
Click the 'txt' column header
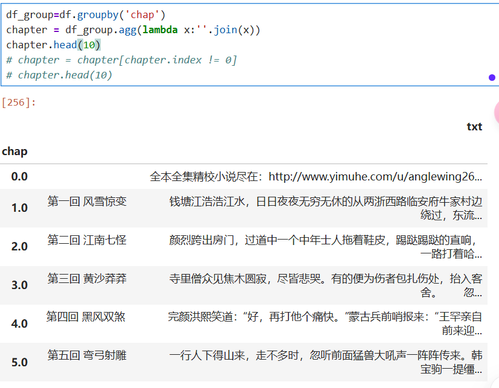[x=474, y=127]
